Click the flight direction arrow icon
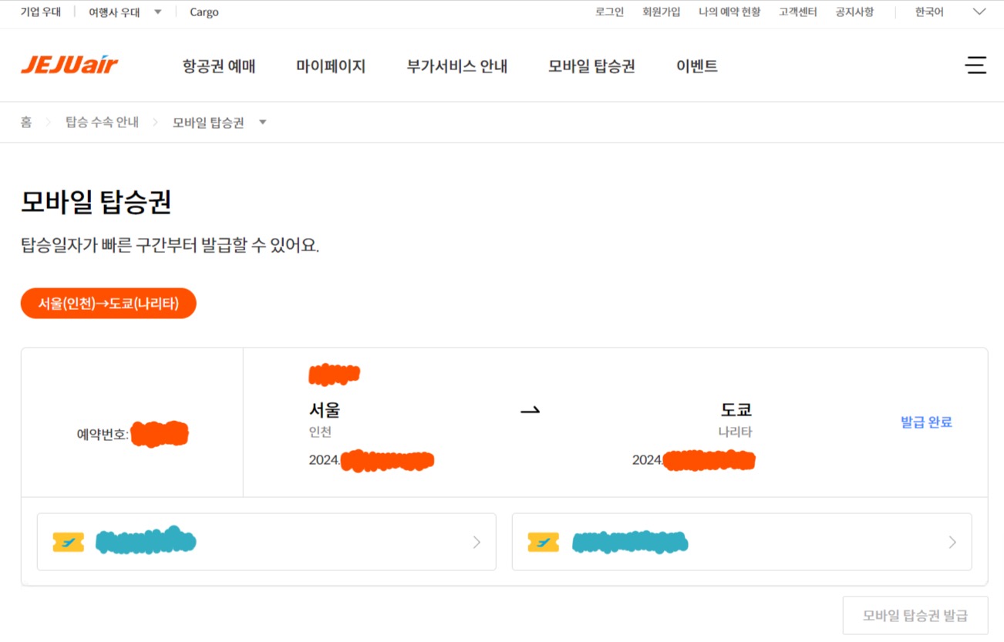The image size is (1004, 642). (530, 412)
